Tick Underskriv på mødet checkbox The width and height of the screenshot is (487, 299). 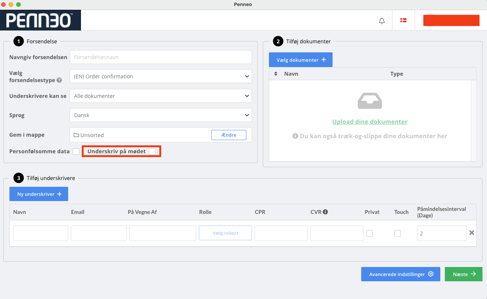(x=152, y=151)
